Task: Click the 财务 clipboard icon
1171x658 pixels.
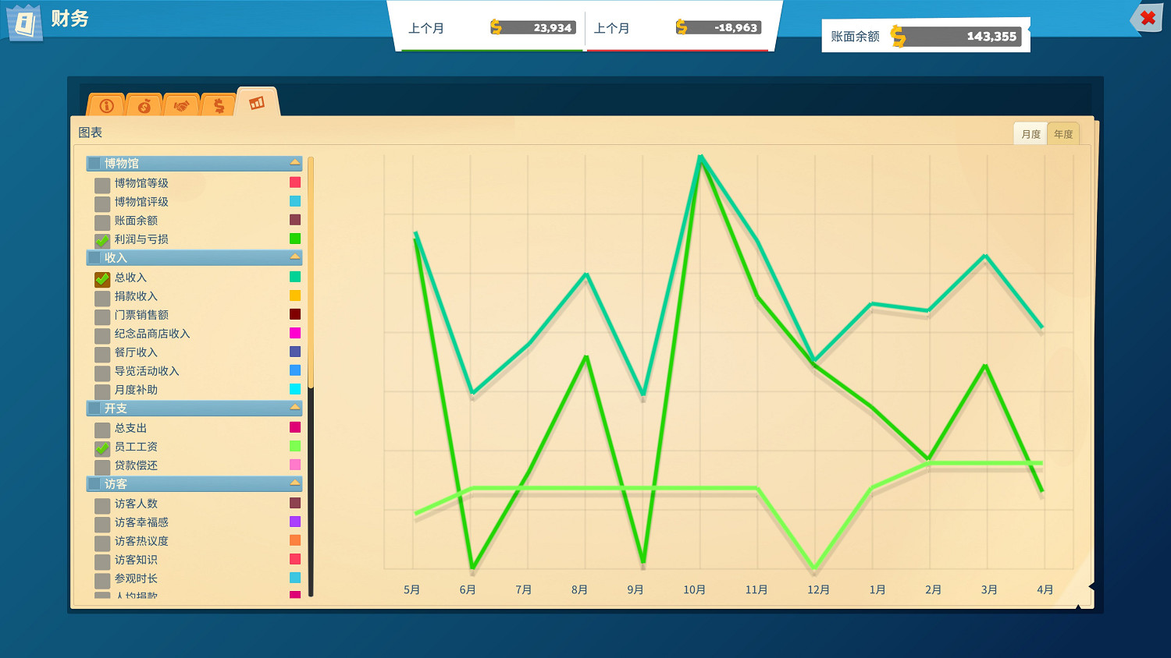Action: (x=25, y=22)
